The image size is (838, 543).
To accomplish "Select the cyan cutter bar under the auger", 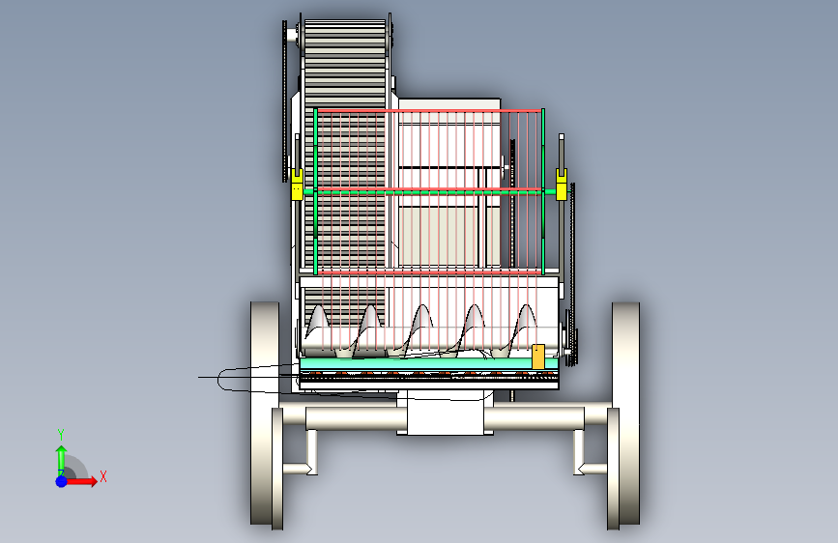I will [428, 364].
